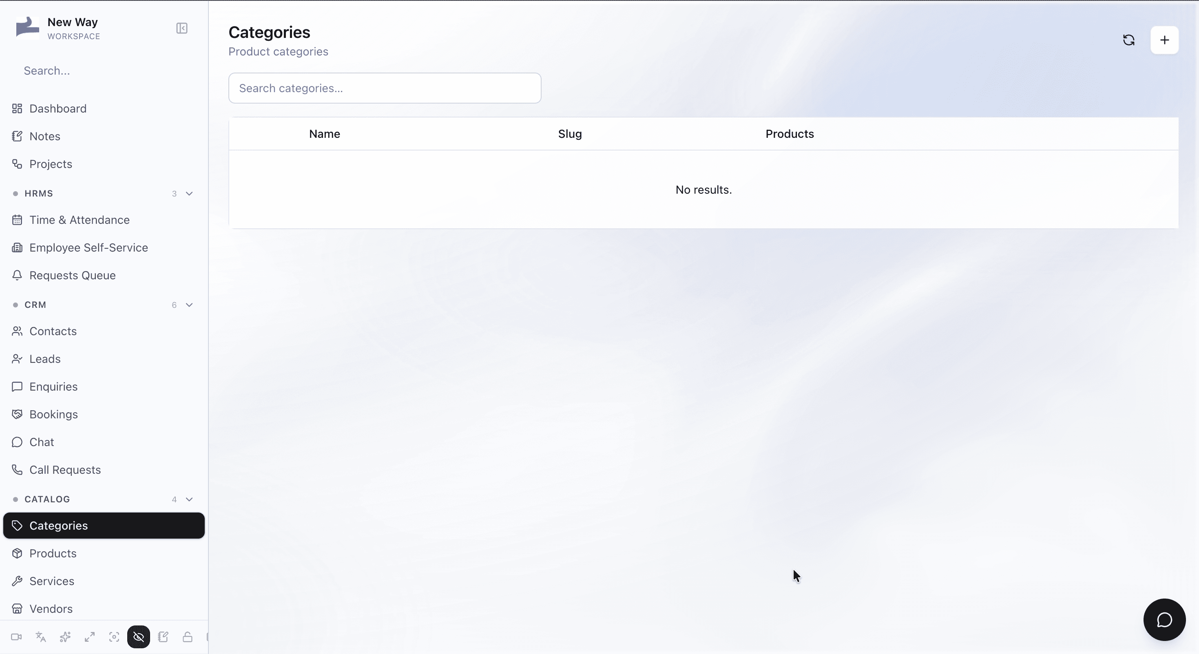This screenshot has width=1199, height=654.
Task: Collapse the HRMS section
Action: (x=190, y=194)
